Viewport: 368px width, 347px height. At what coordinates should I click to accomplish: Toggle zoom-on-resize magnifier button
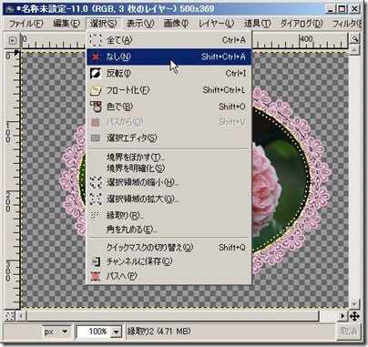coord(354,39)
